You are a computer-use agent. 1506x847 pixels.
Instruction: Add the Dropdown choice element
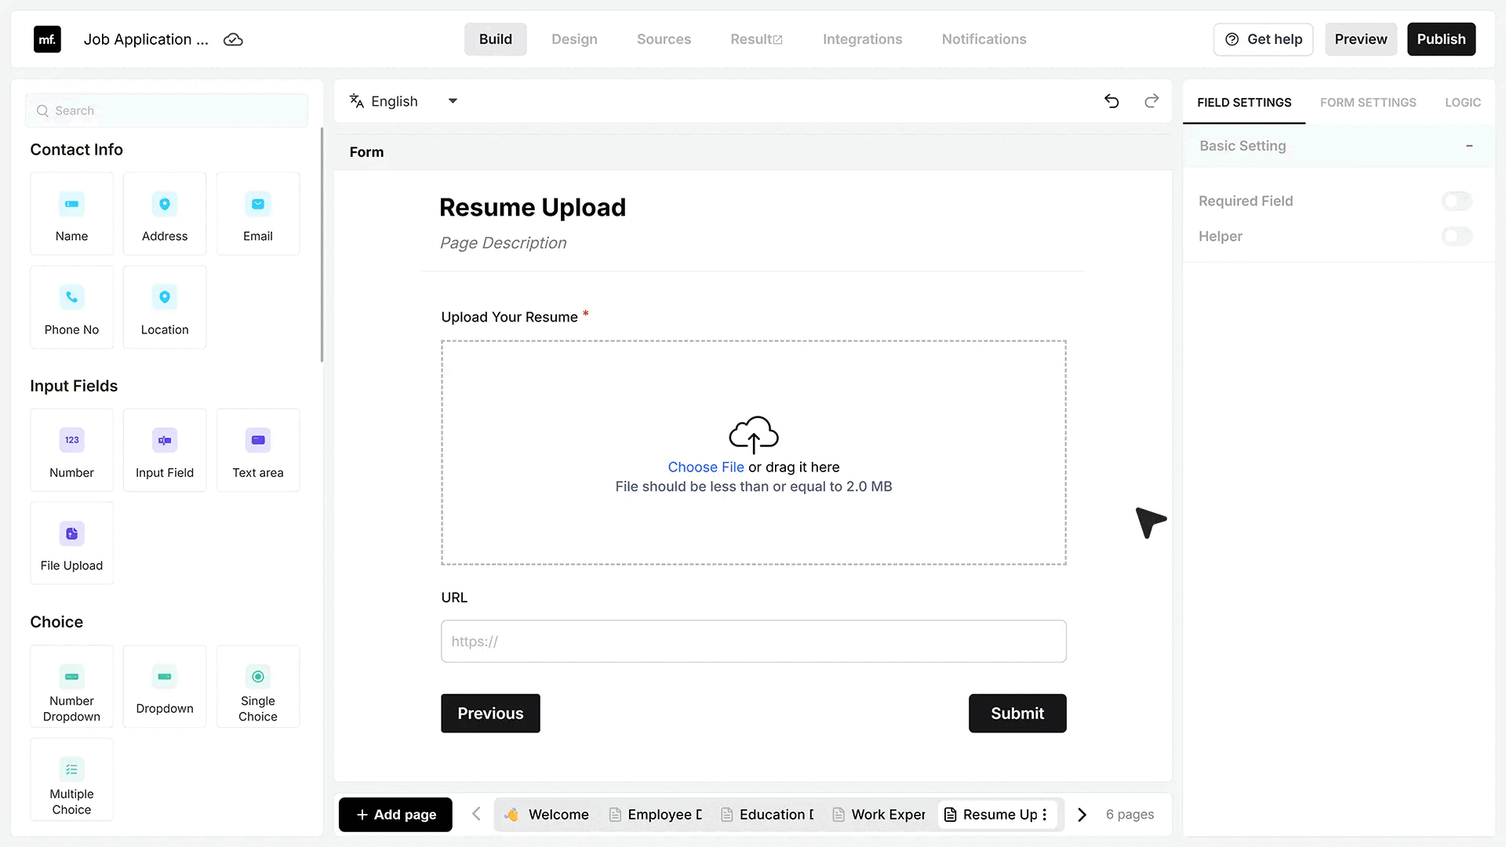[165, 686]
